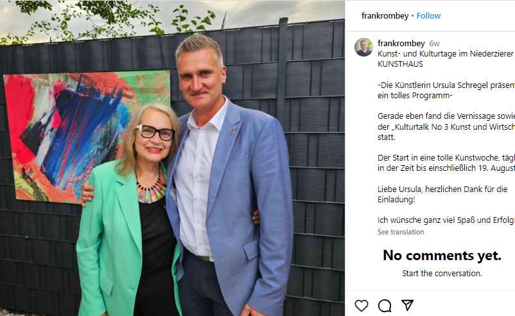515x316 pixels.
Task: Open the 6w post timestamp
Action: [x=434, y=44]
